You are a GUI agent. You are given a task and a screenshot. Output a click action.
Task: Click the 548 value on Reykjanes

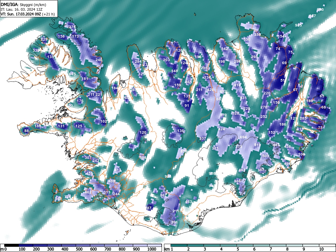coord(58,199)
